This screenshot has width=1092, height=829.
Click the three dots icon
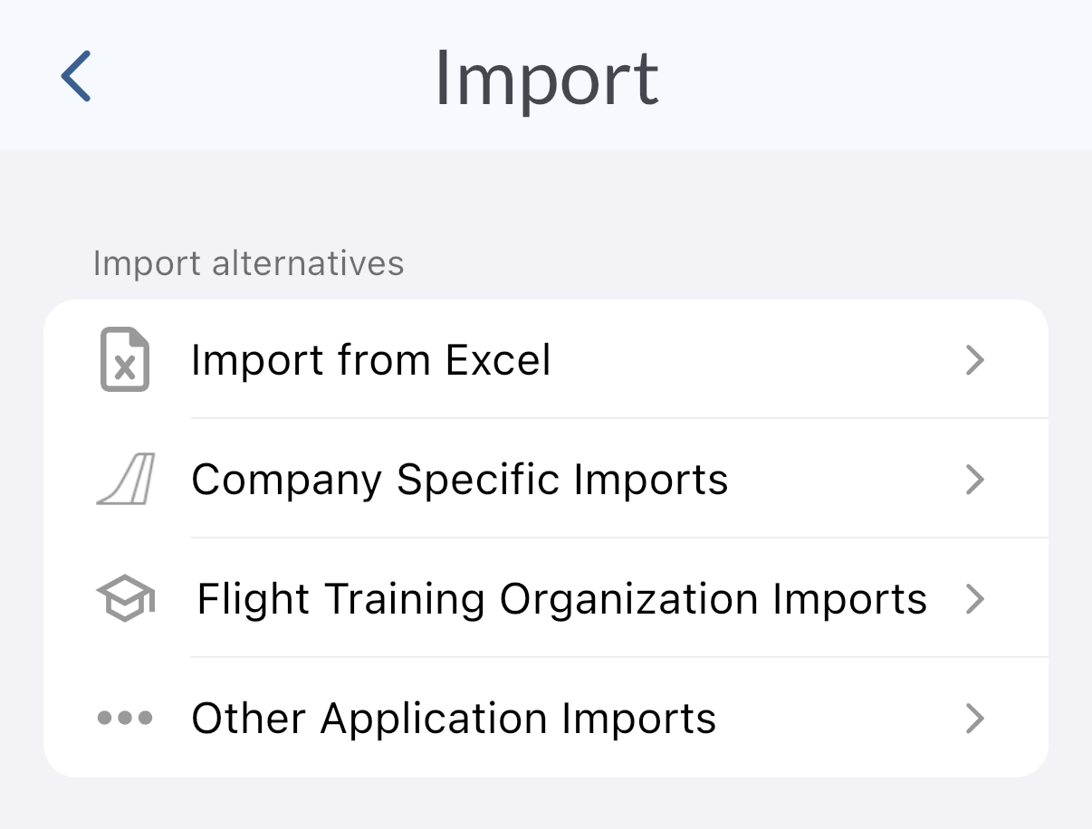click(x=125, y=719)
